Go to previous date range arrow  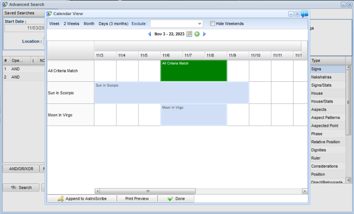(x=150, y=34)
